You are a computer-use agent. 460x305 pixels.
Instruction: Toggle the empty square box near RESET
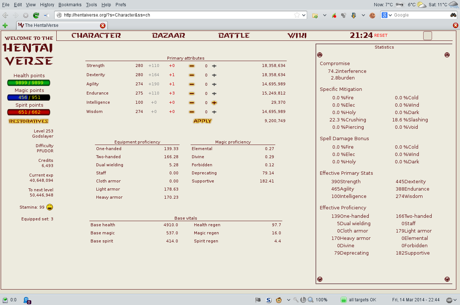pyautogui.click(x=427, y=36)
